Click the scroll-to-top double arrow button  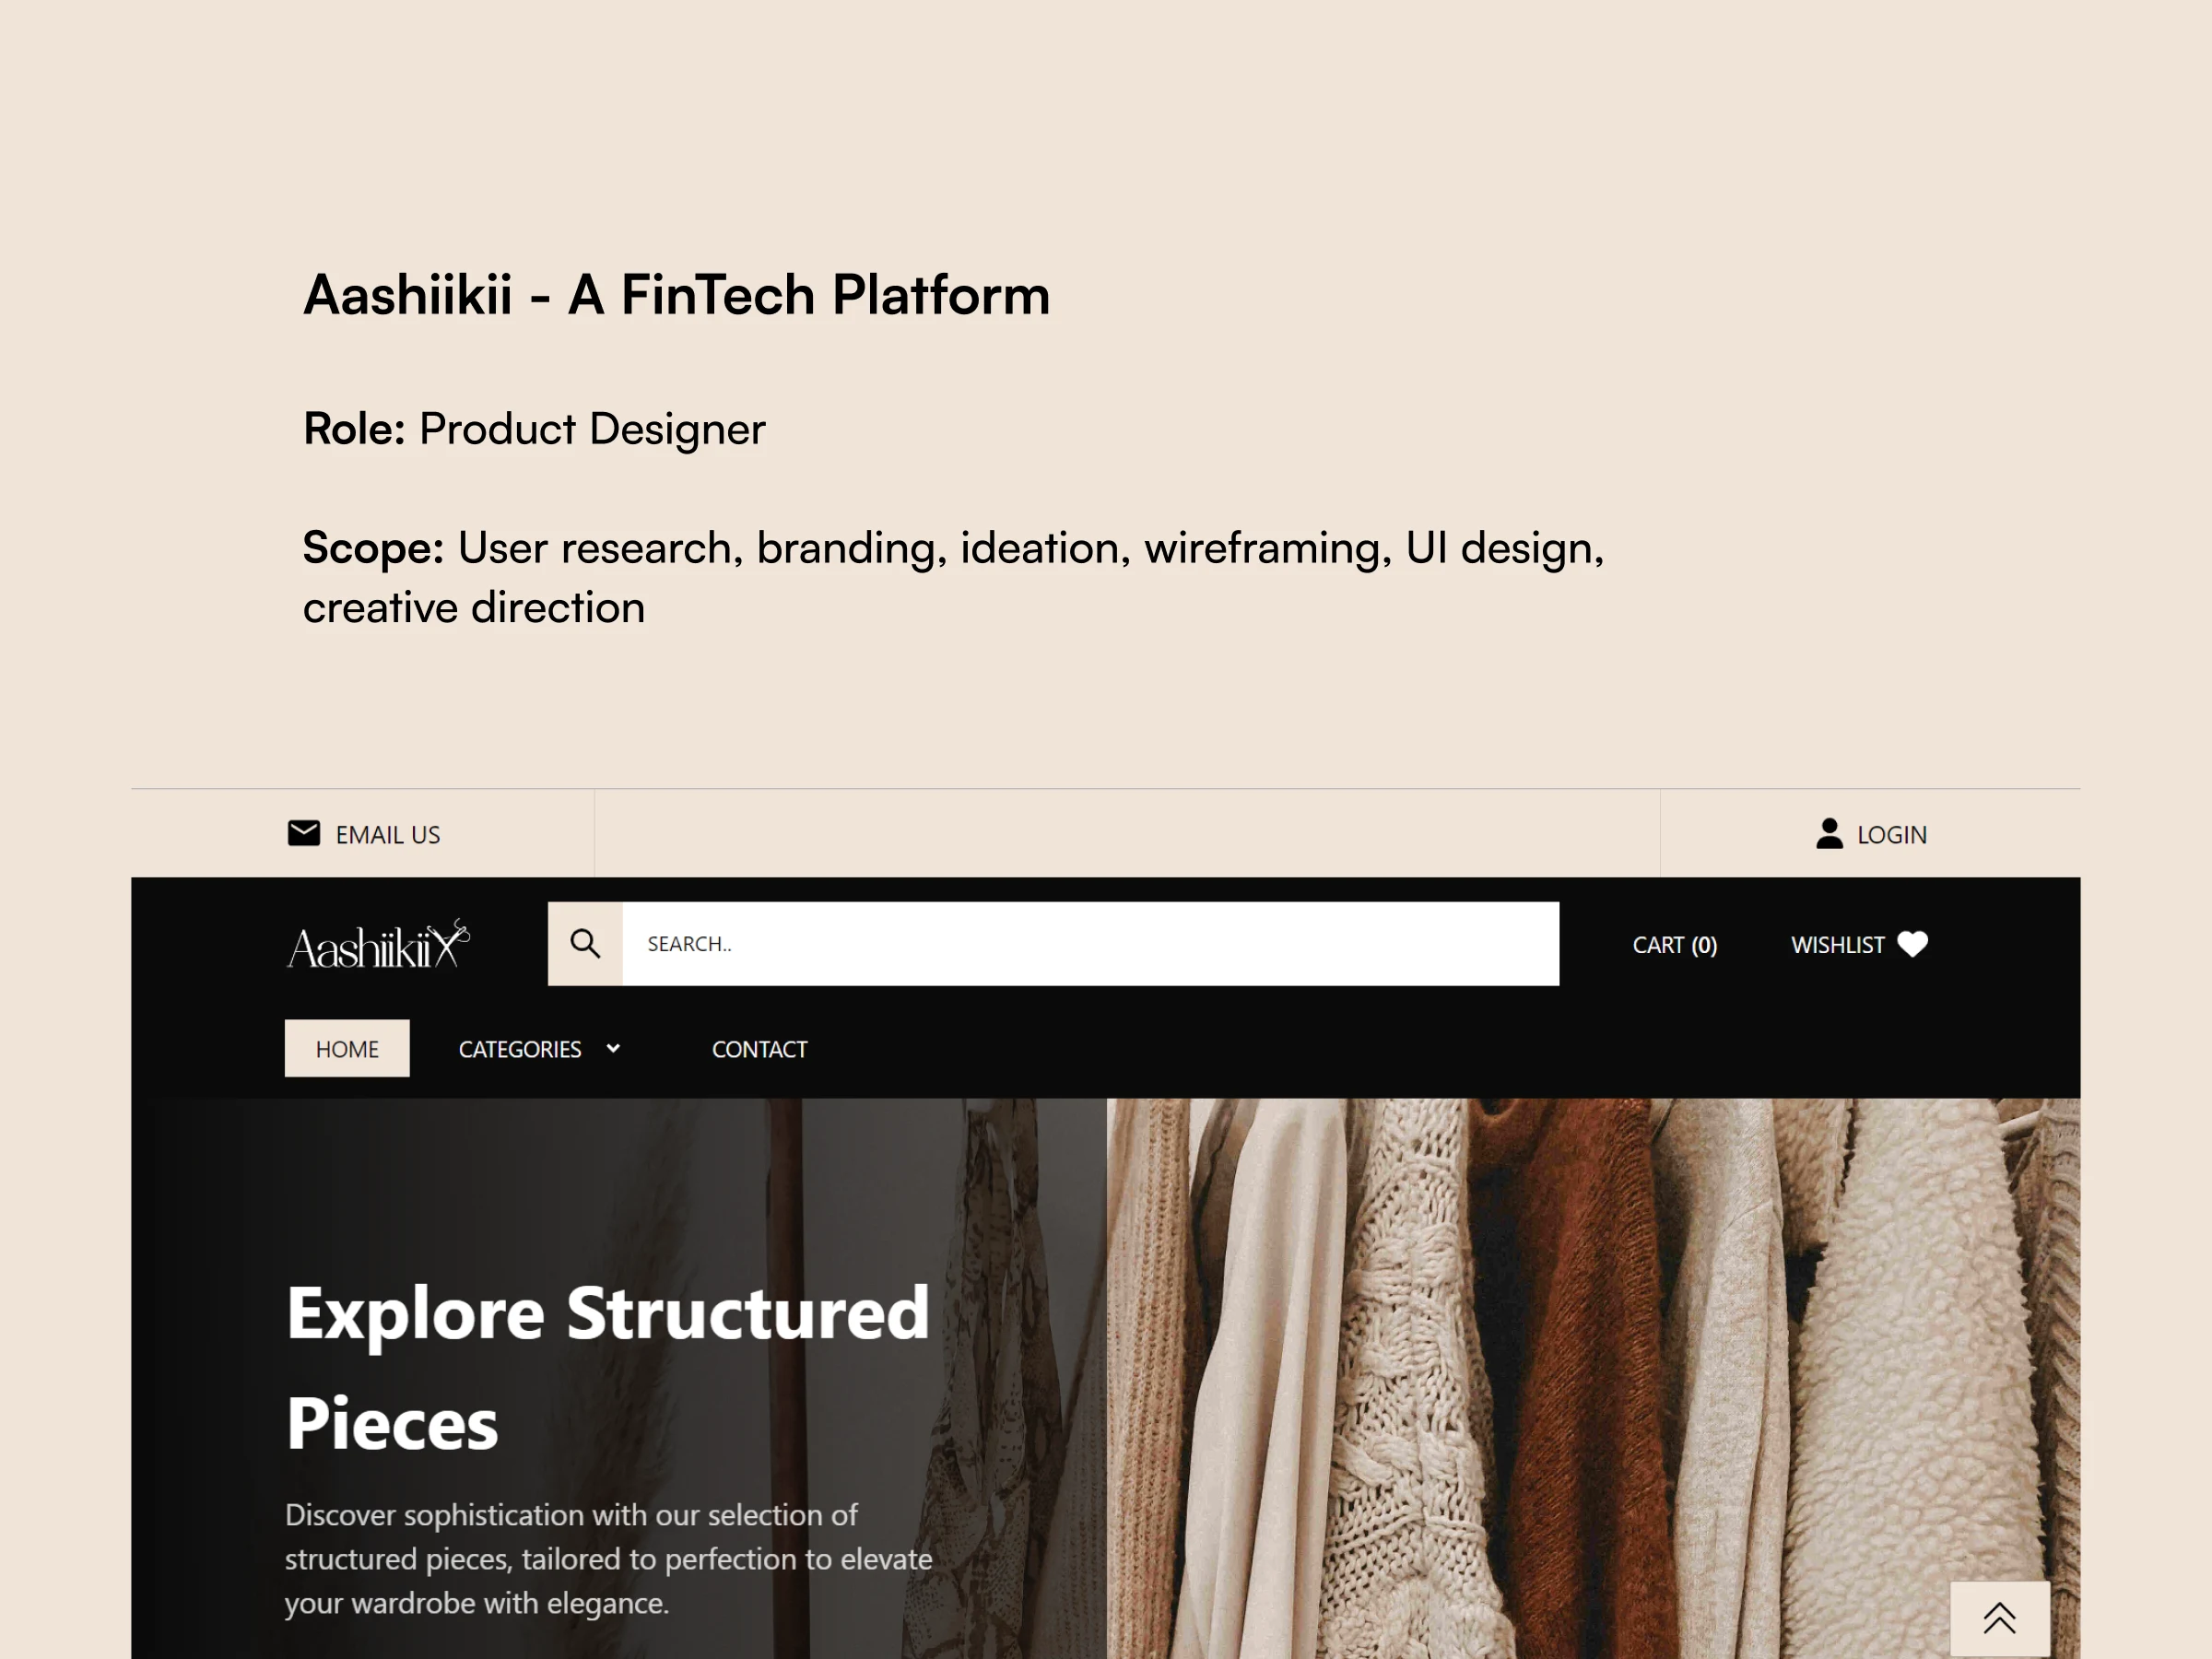tap(1999, 1617)
